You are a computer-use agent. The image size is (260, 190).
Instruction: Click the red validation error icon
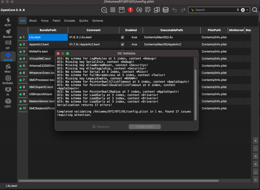130,10
